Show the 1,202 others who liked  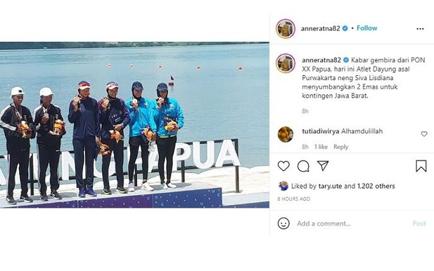coord(376,186)
